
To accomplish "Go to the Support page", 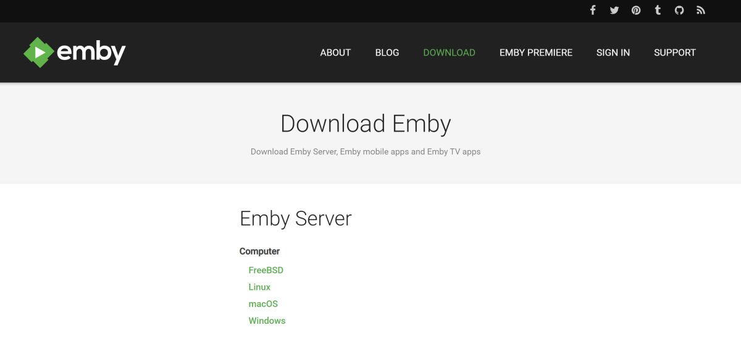I will click(675, 53).
